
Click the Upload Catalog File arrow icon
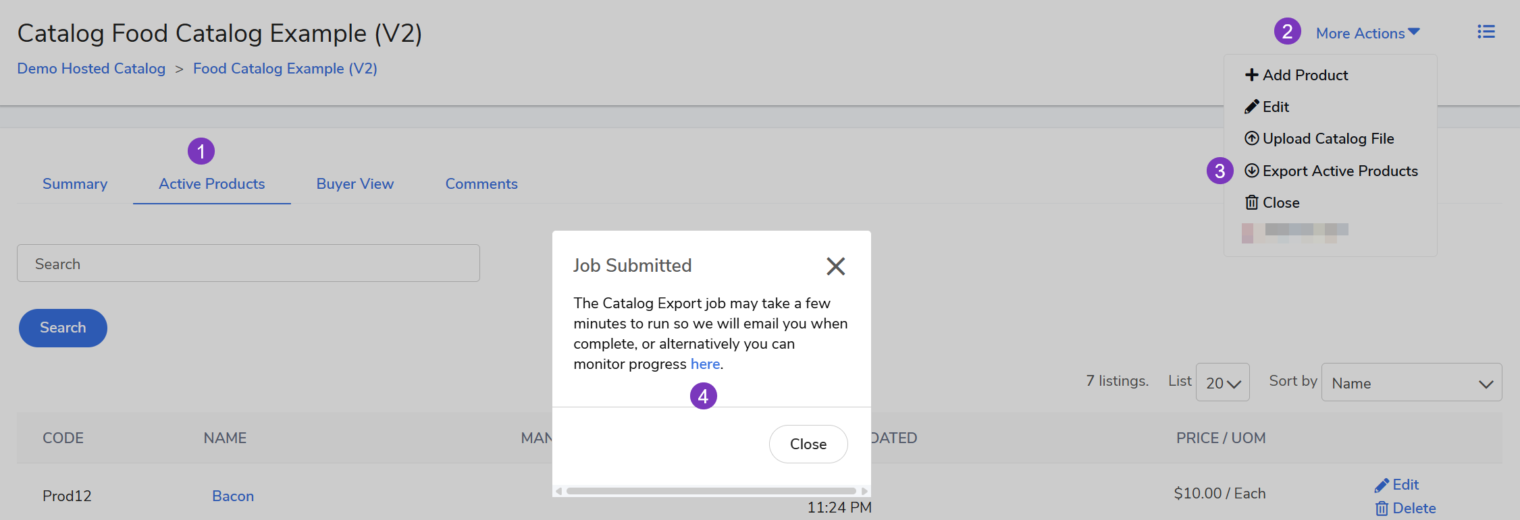pos(1251,138)
